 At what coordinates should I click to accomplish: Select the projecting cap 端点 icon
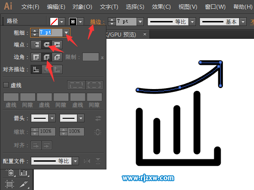(57, 45)
